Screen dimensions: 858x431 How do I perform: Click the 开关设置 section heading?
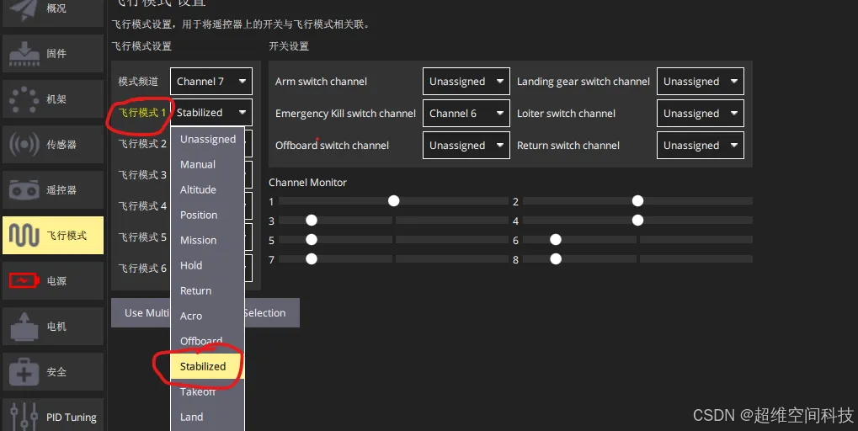[x=288, y=46]
